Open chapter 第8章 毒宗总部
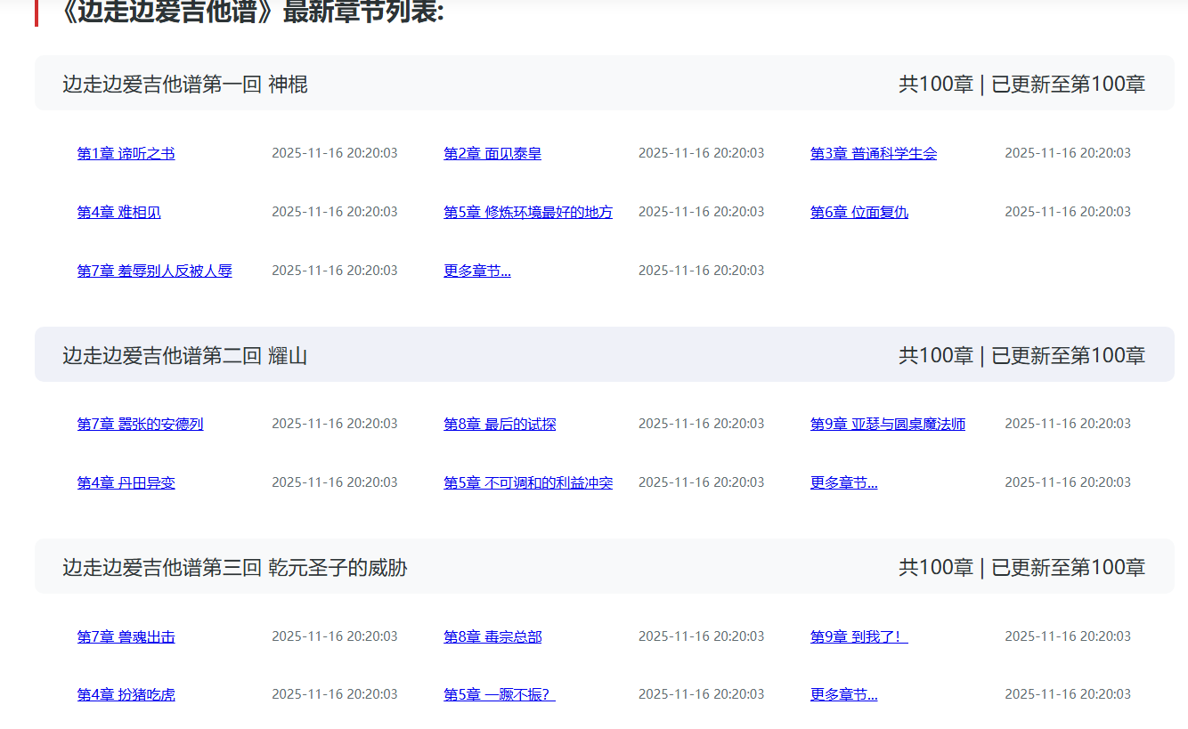1188x729 pixels. pyautogui.click(x=493, y=636)
